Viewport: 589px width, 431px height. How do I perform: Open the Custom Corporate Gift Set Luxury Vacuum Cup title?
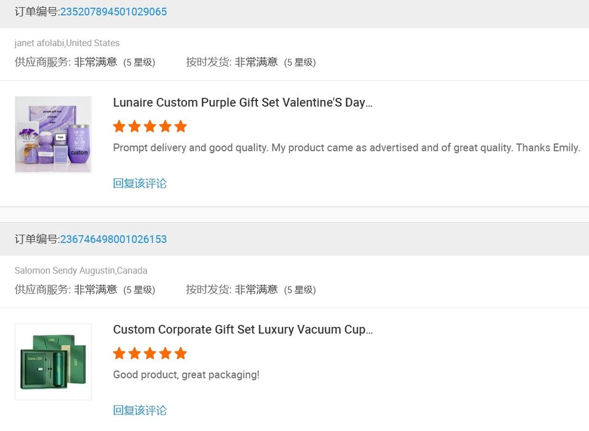coord(242,329)
